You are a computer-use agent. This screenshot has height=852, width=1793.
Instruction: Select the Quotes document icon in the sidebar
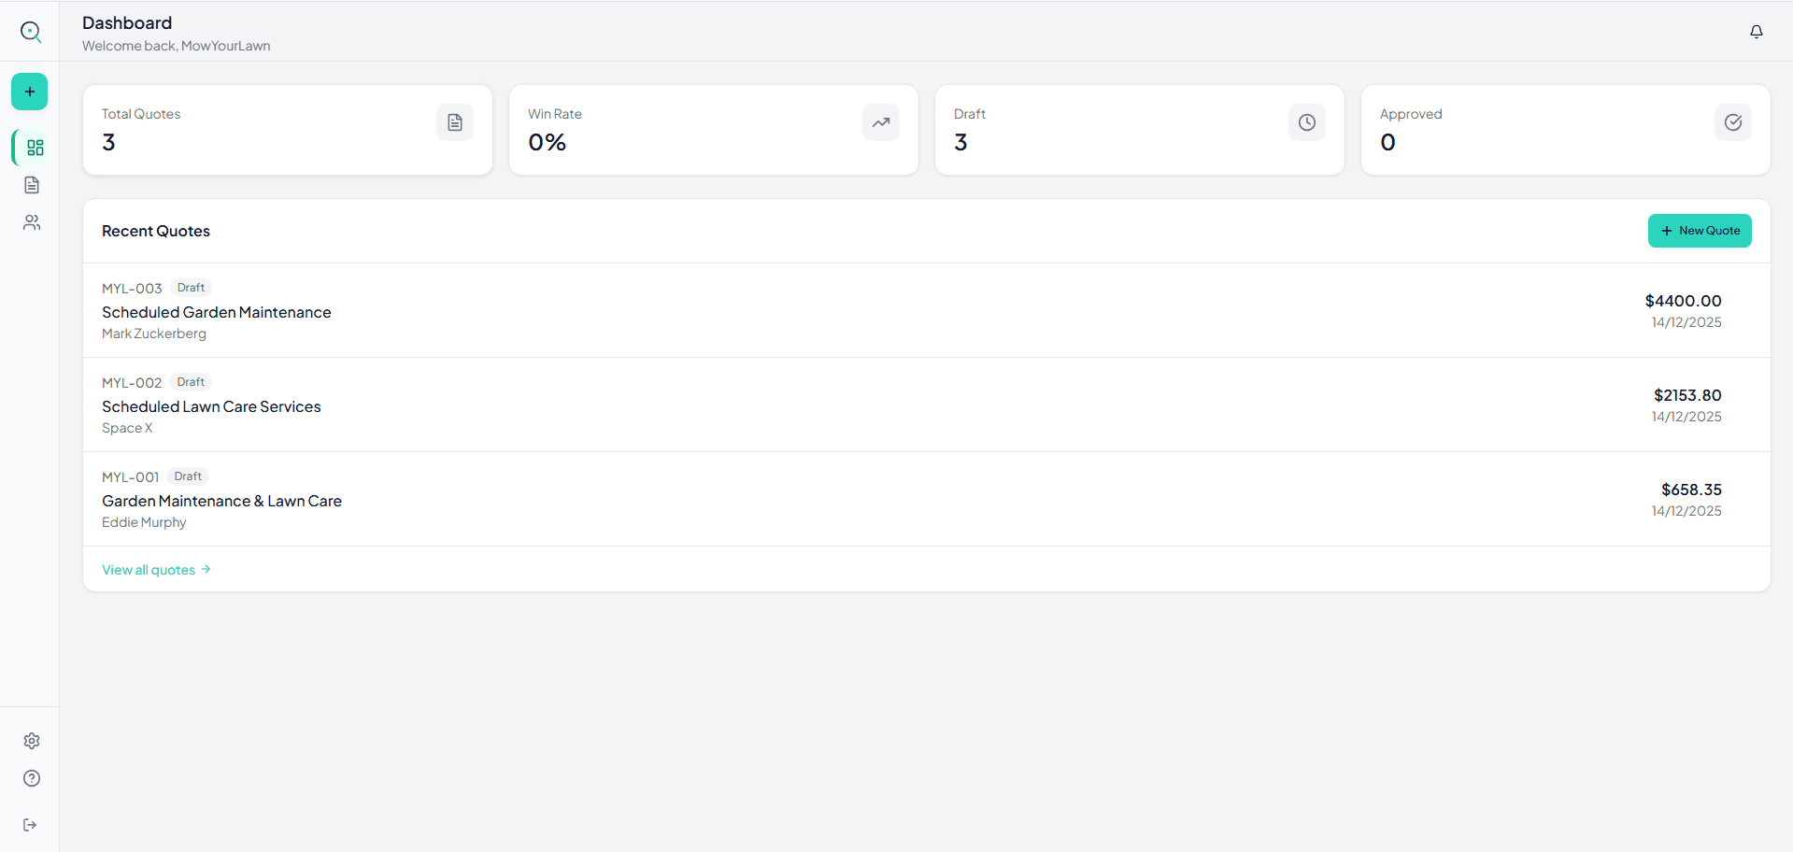pyautogui.click(x=31, y=185)
